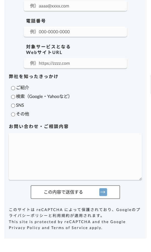Choose the 検索（Google・Yahooなど） radio option

pyautogui.click(x=13, y=97)
